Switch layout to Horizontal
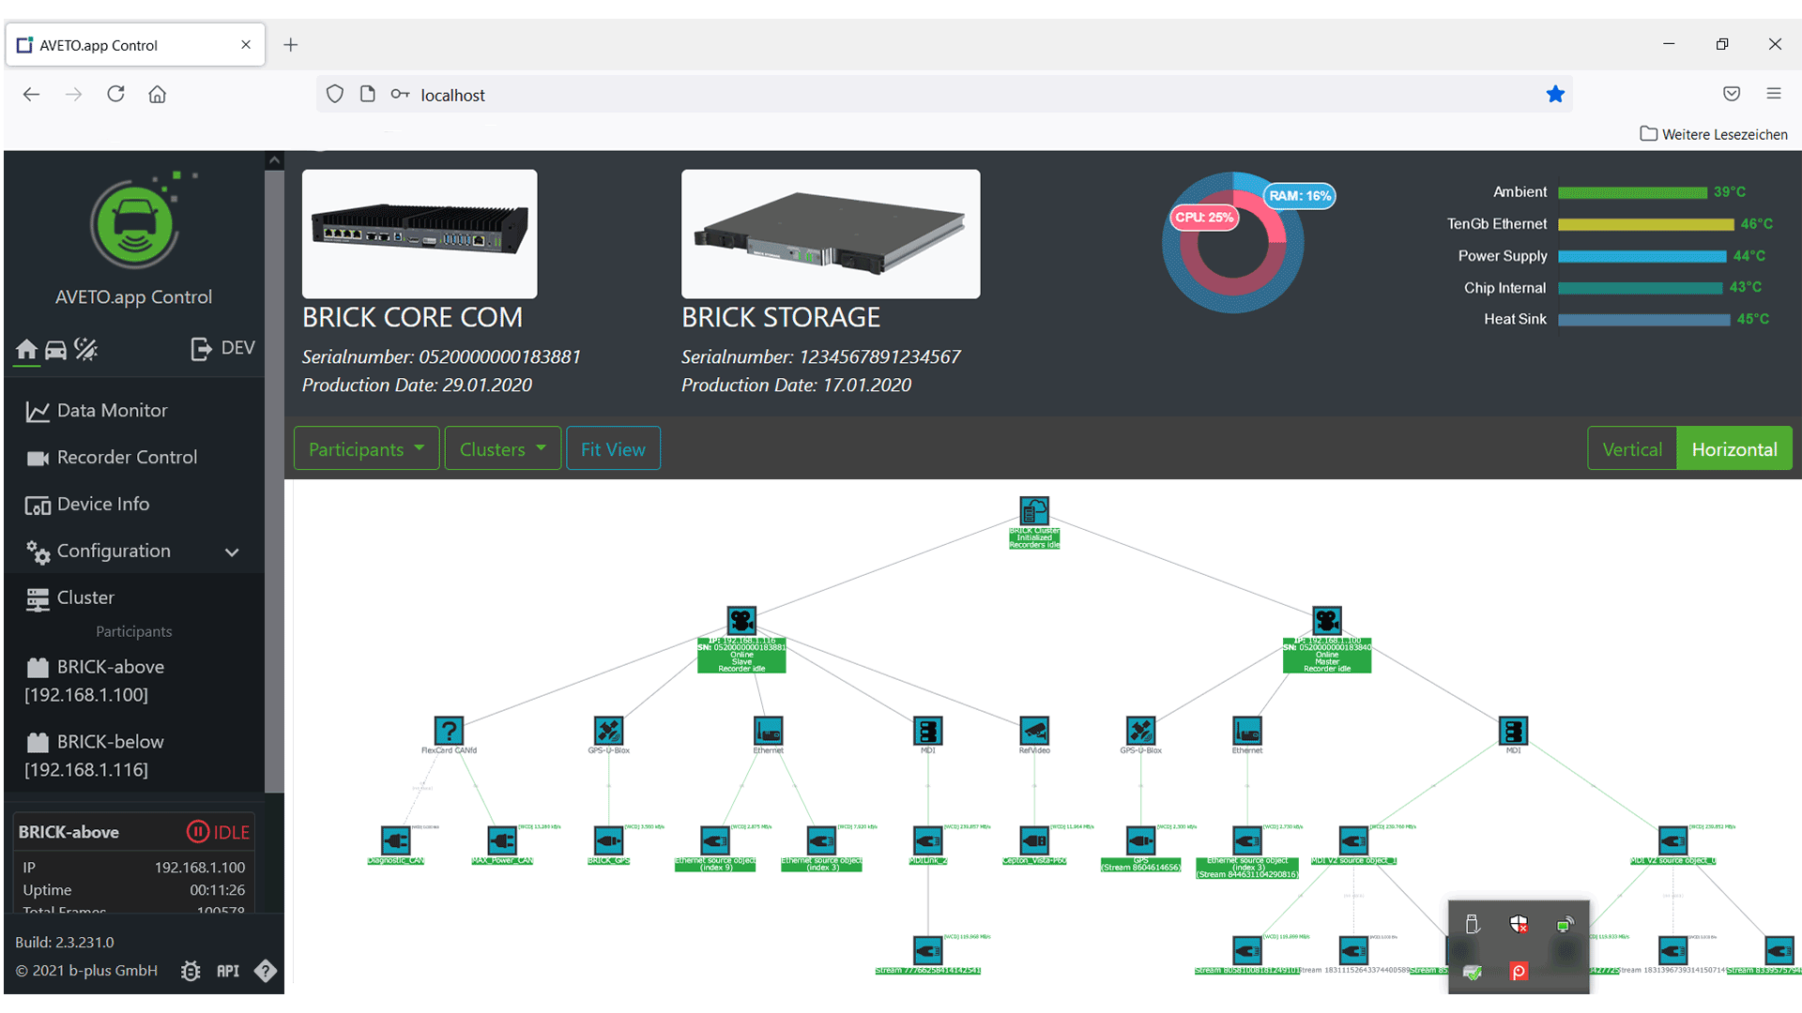The width and height of the screenshot is (1802, 1013). click(x=1734, y=448)
